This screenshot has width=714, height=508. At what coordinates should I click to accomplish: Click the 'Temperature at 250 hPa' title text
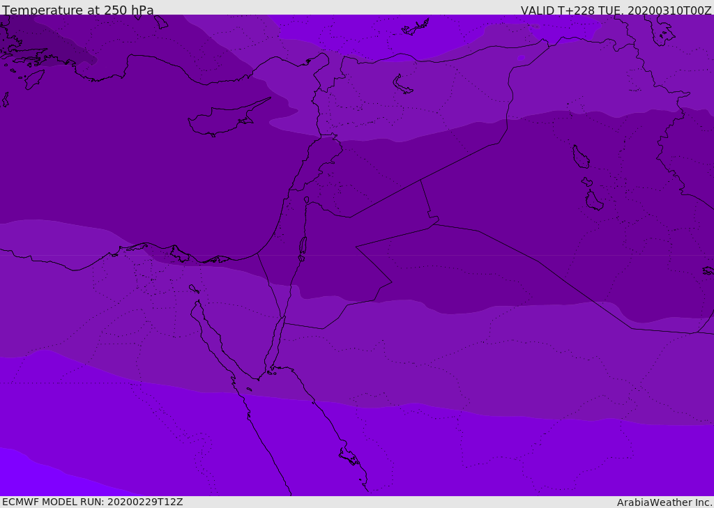click(78, 10)
